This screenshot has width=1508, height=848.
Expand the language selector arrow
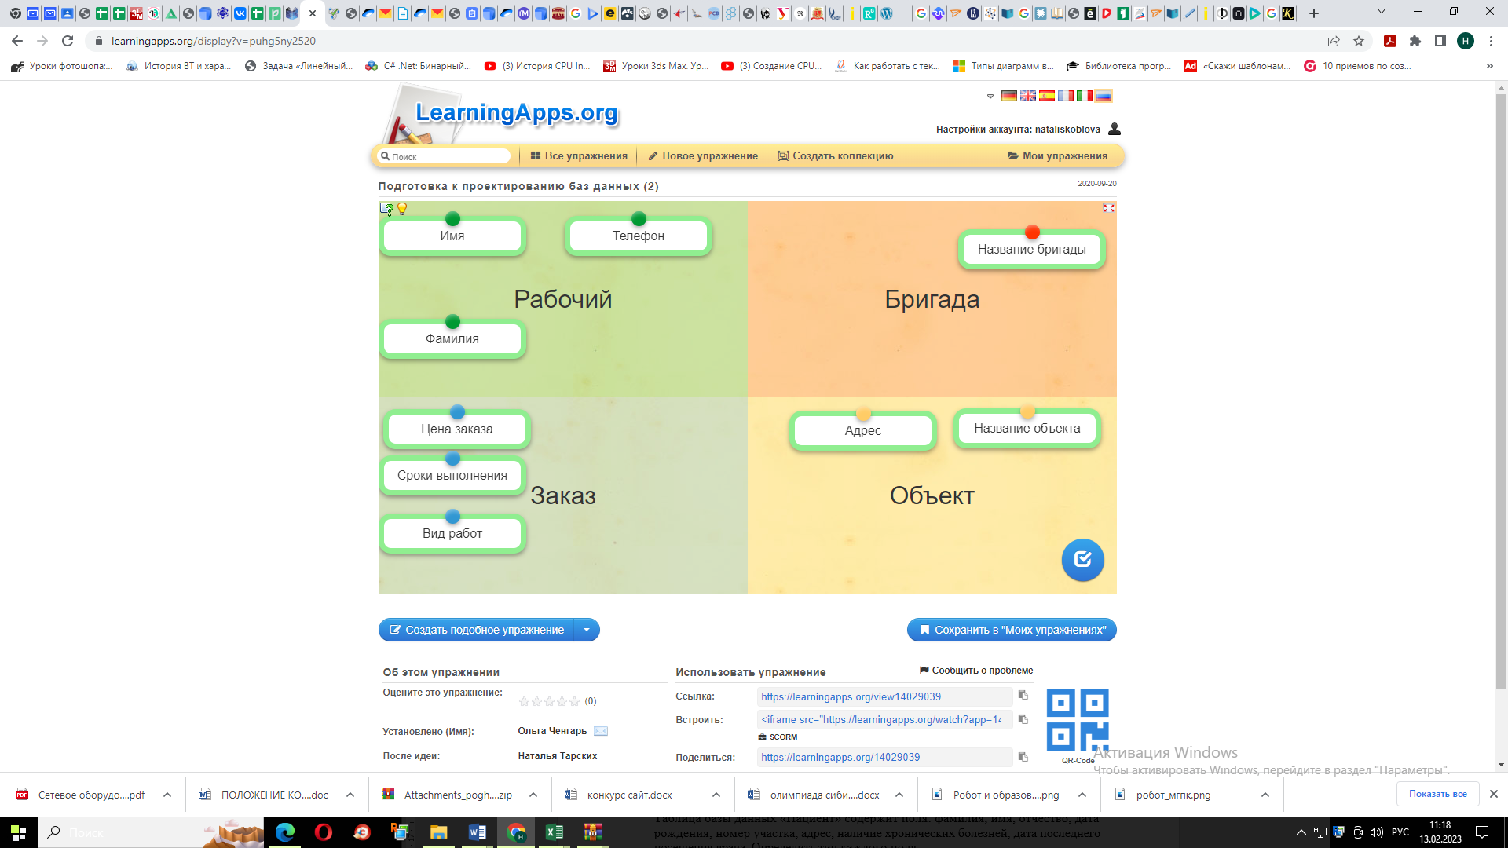[x=990, y=97]
